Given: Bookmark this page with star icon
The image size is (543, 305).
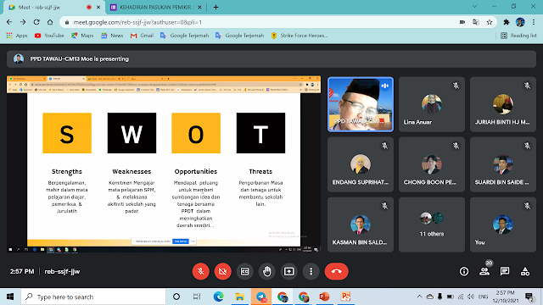Looking at the screenshot, I should click(490, 22).
